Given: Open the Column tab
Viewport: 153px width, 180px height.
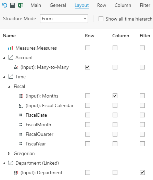Looking at the screenshot, I should 123,5.
